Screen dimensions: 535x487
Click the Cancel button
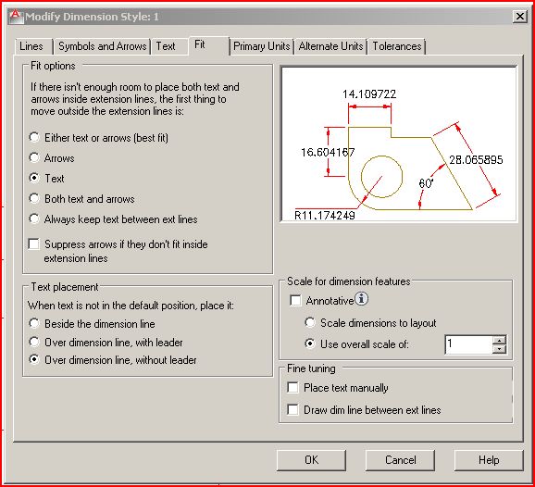(x=400, y=460)
